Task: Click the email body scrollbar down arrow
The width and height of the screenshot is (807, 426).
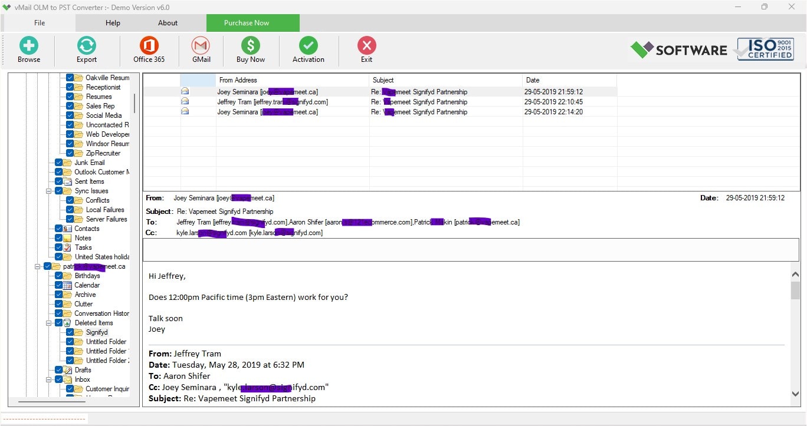Action: click(x=795, y=394)
